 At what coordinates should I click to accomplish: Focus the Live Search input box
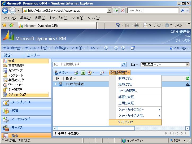coord(153,10)
